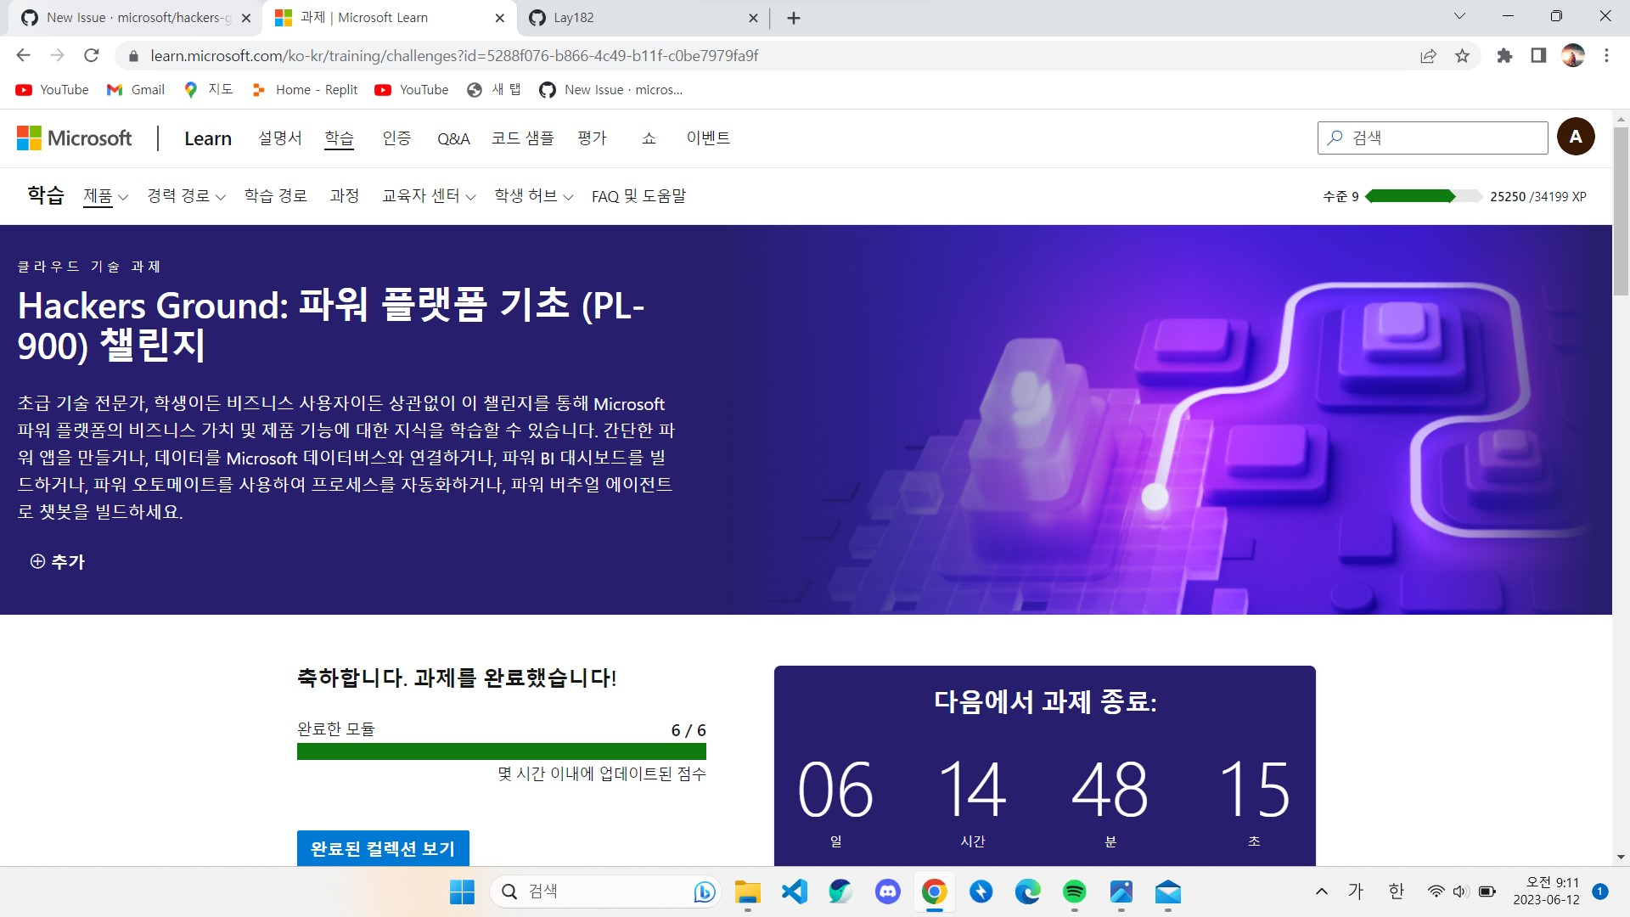Open the 코드 샘플 link

pos(521,138)
